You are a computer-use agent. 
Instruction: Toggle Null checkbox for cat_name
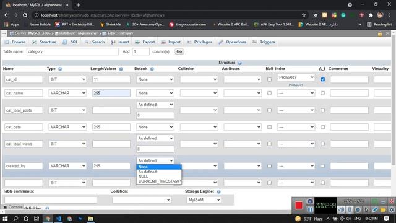pyautogui.click(x=270, y=93)
